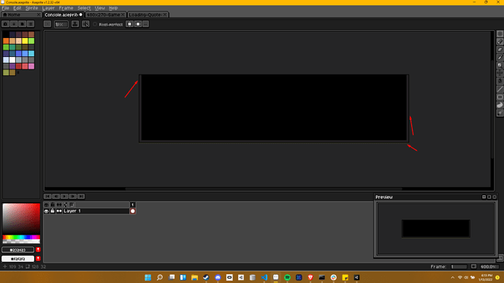Play the animation
The image size is (504, 283).
(64, 197)
